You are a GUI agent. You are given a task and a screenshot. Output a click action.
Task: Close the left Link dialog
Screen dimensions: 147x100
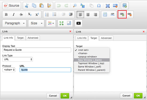click(x=70, y=32)
